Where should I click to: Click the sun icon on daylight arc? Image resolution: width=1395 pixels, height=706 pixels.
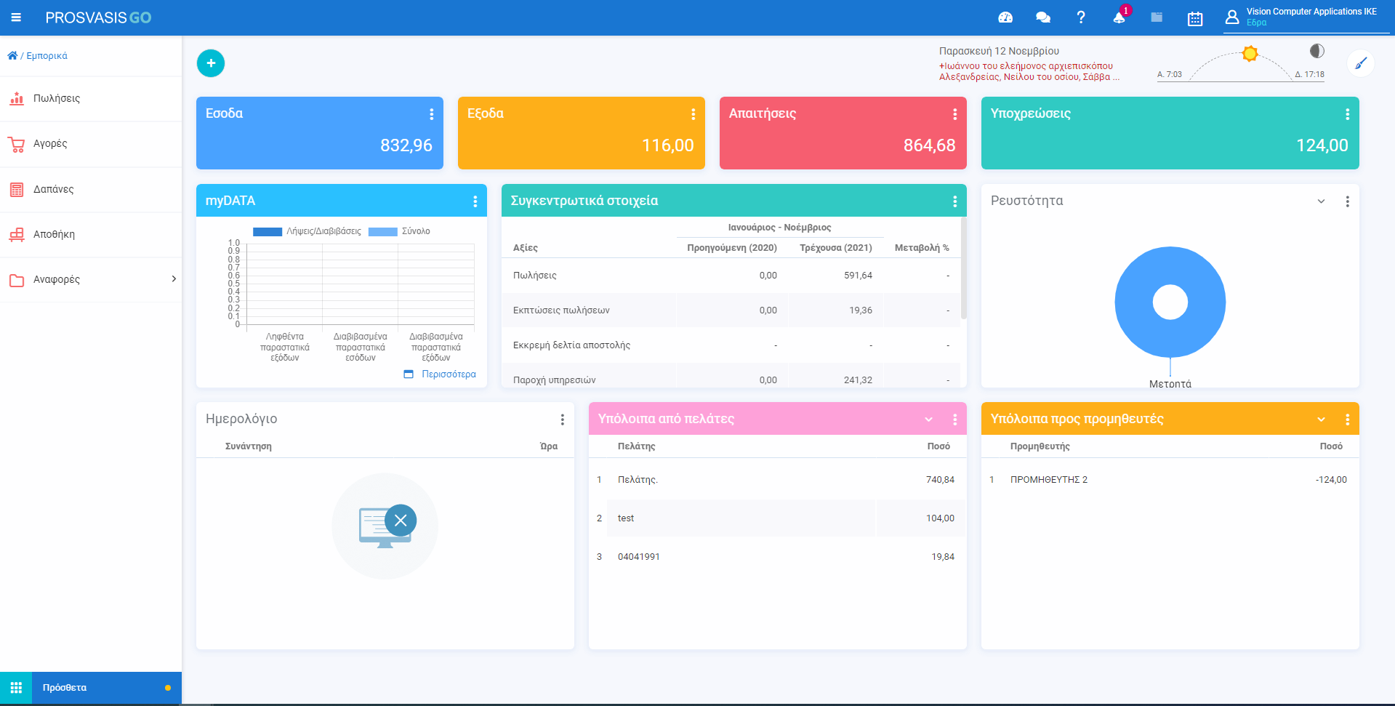click(1250, 53)
